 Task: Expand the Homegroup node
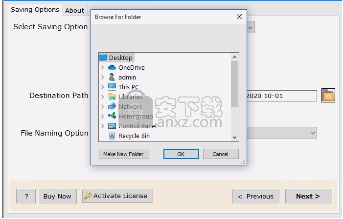coord(102,116)
